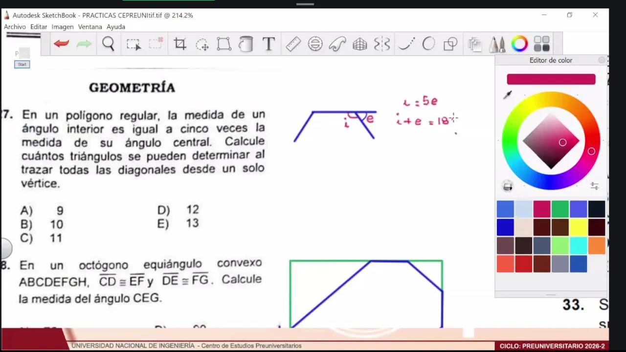Pick the cyan swatch
Viewport: 626px width, 352px height.
579,245
